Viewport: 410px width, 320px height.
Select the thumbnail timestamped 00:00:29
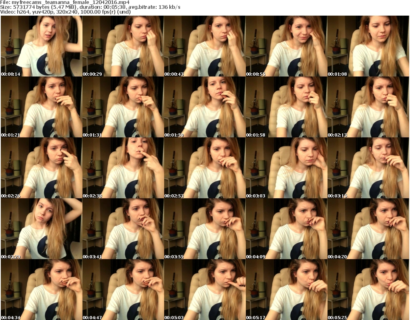(x=123, y=46)
